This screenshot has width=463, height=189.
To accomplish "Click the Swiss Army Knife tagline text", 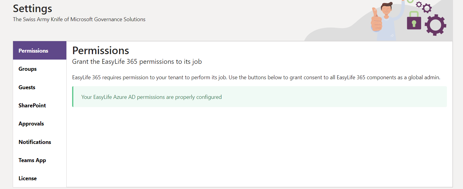I will tap(79, 19).
